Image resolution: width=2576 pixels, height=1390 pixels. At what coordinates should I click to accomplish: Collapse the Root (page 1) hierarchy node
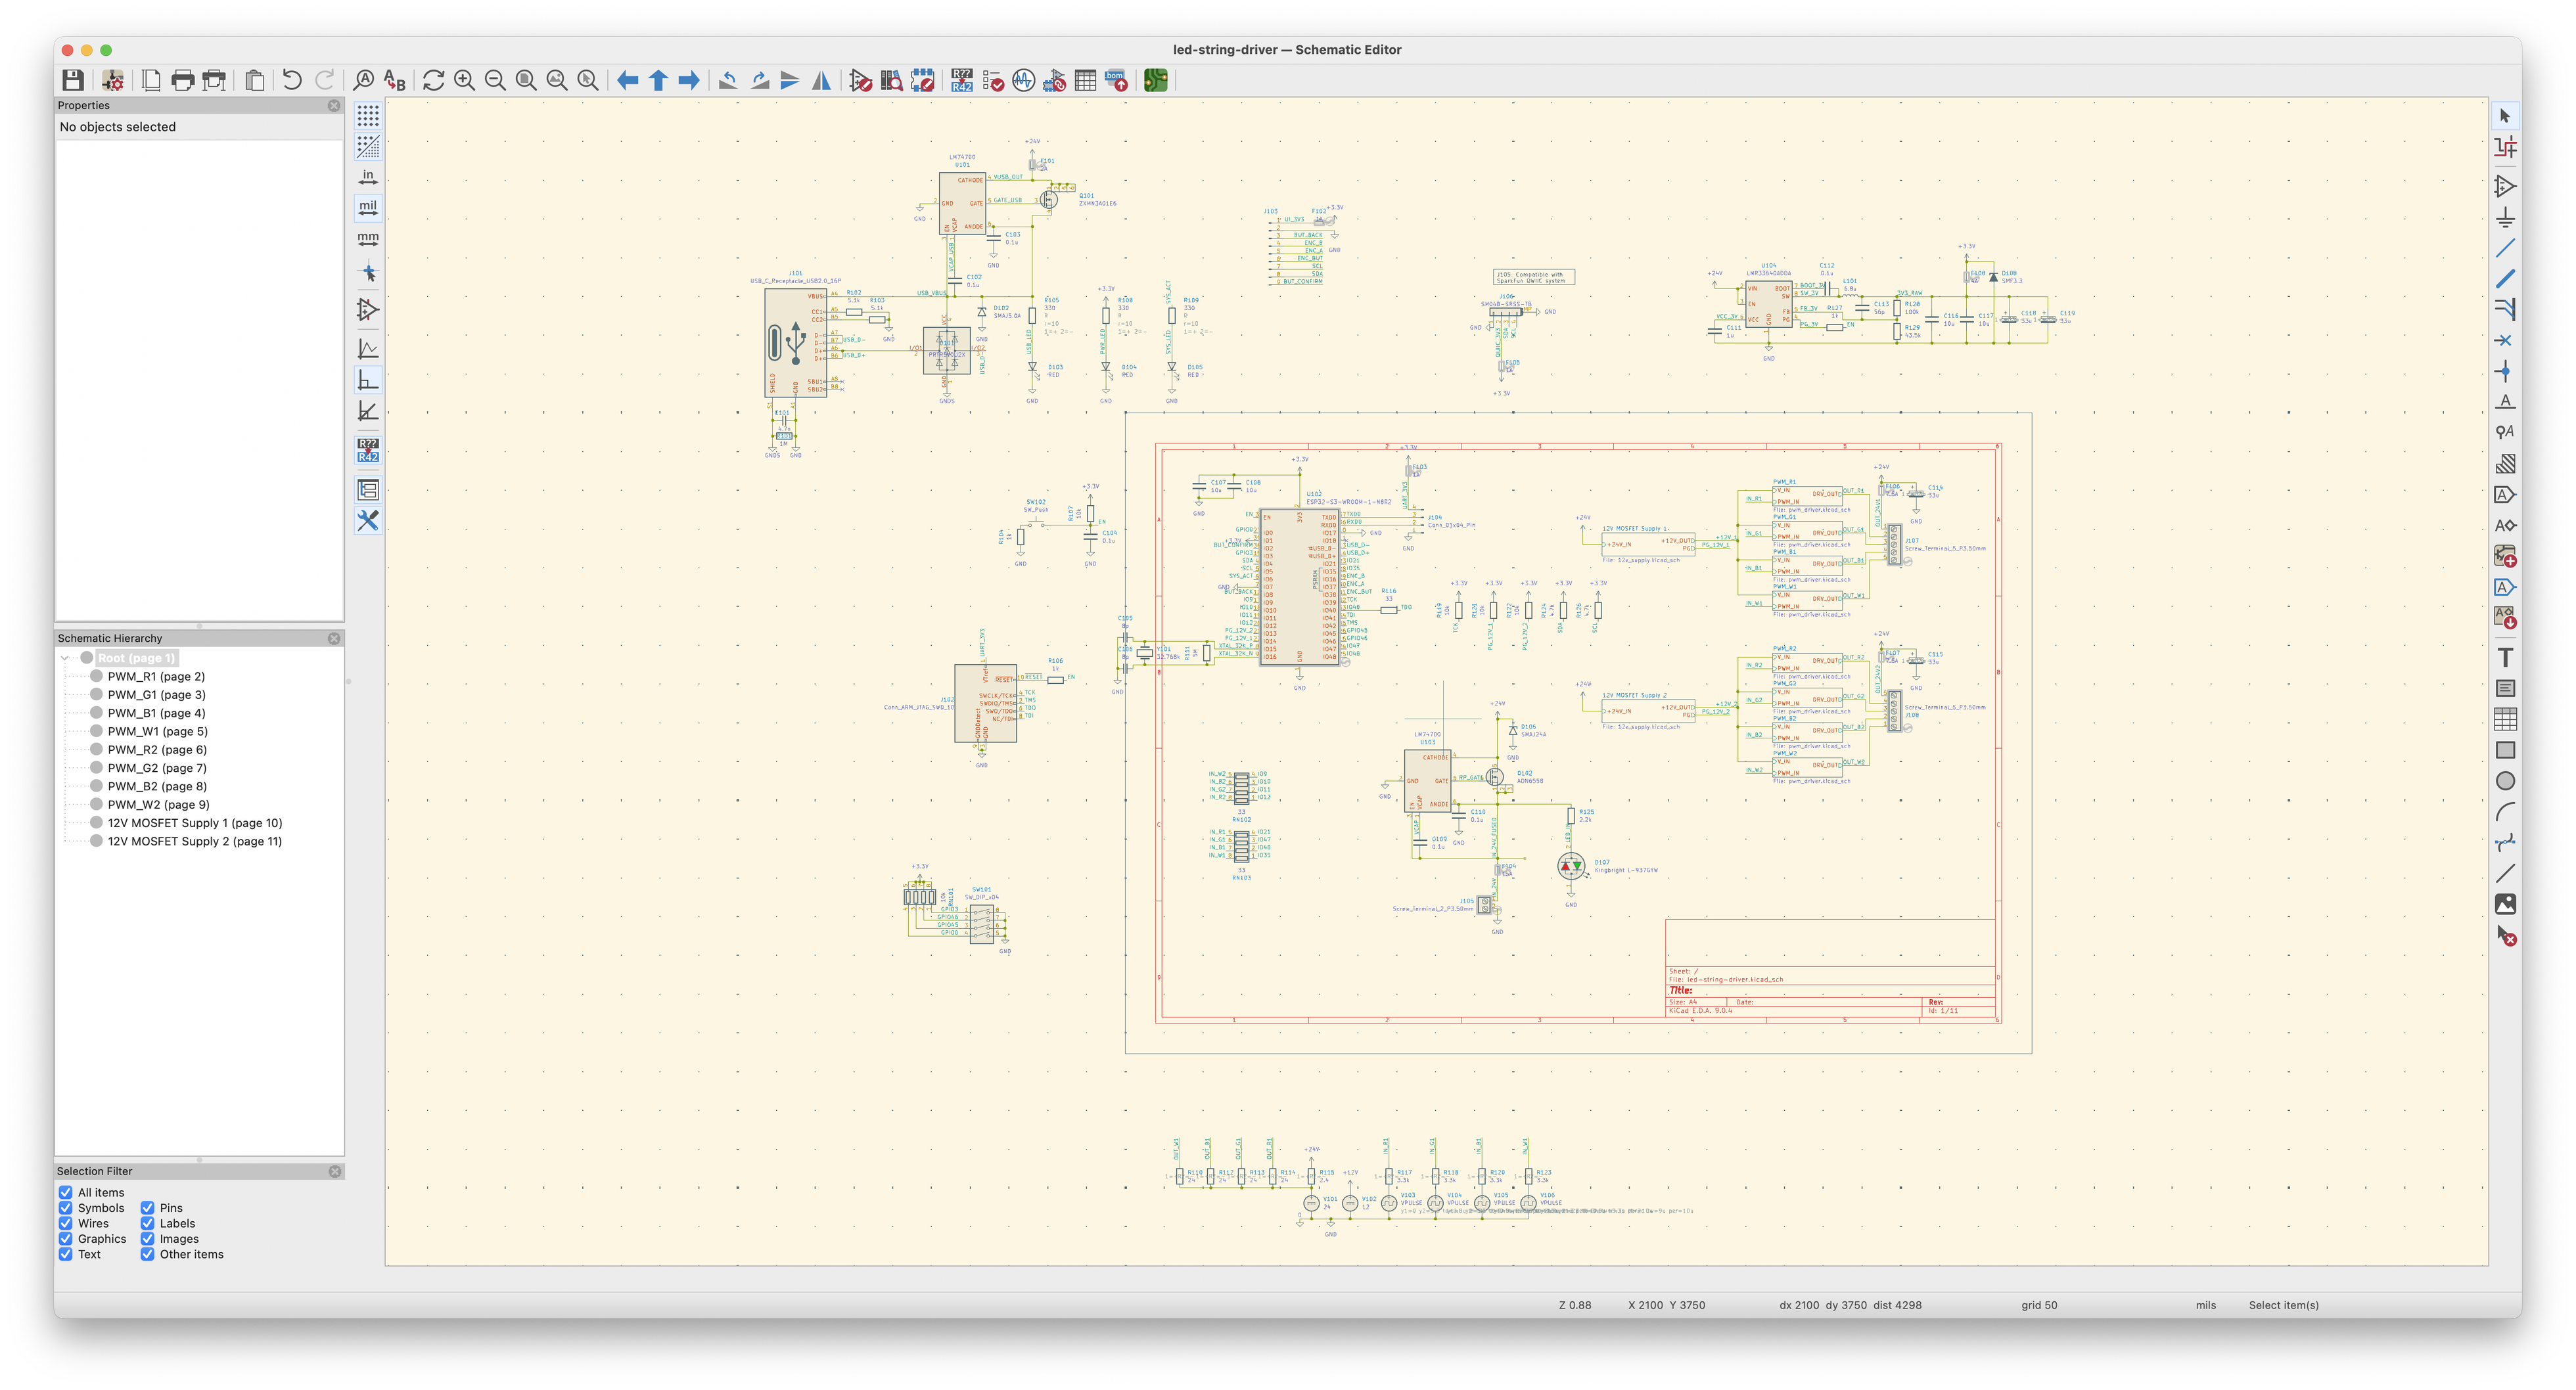click(65, 658)
